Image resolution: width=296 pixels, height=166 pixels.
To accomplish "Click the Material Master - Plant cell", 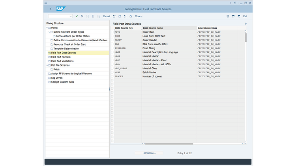I will click(x=169, y=60).
